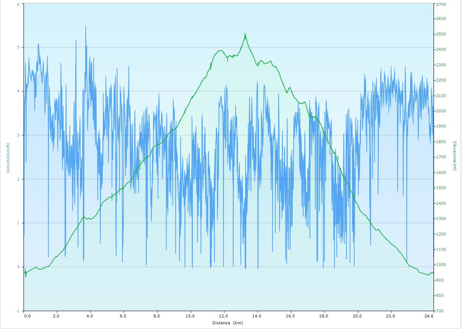Click the Velocità (km/h) axis title

coord(8,157)
